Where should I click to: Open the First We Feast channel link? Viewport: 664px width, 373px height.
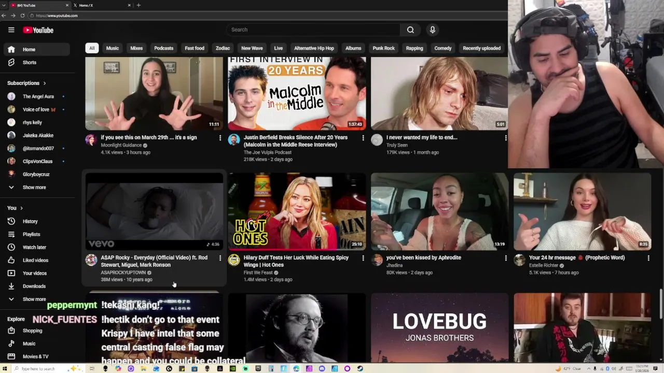click(258, 272)
